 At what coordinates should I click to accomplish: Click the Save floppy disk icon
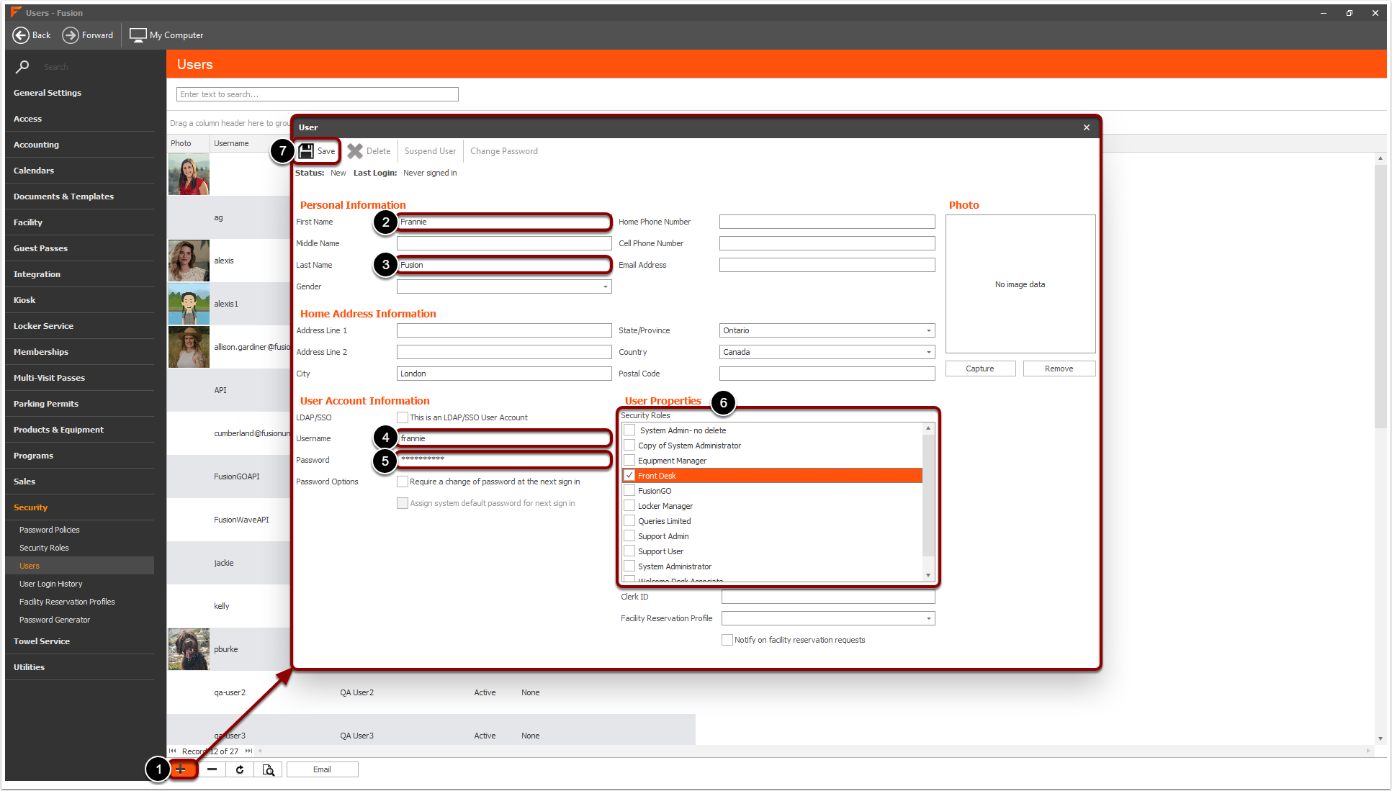306,151
